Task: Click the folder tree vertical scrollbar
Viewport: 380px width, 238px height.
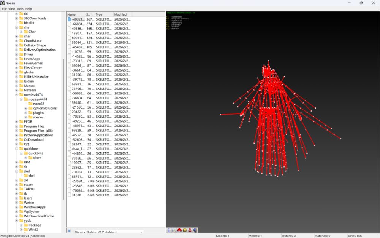Action: click(x=63, y=129)
